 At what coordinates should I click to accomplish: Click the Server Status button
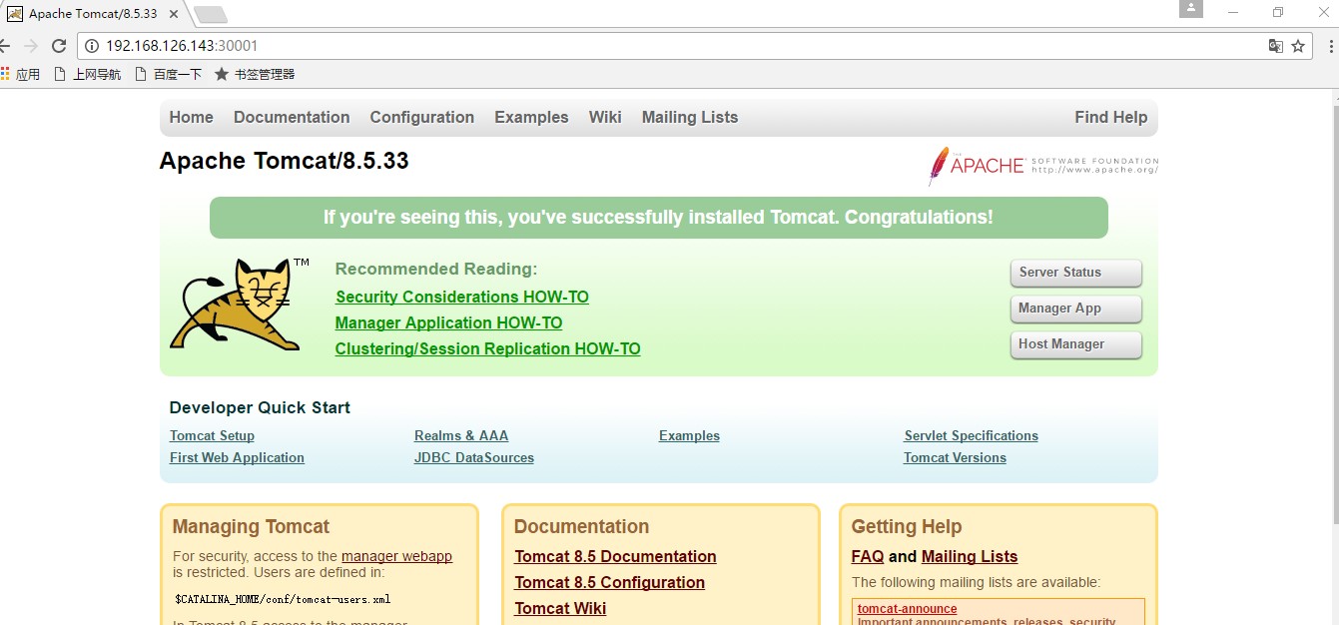(x=1076, y=273)
